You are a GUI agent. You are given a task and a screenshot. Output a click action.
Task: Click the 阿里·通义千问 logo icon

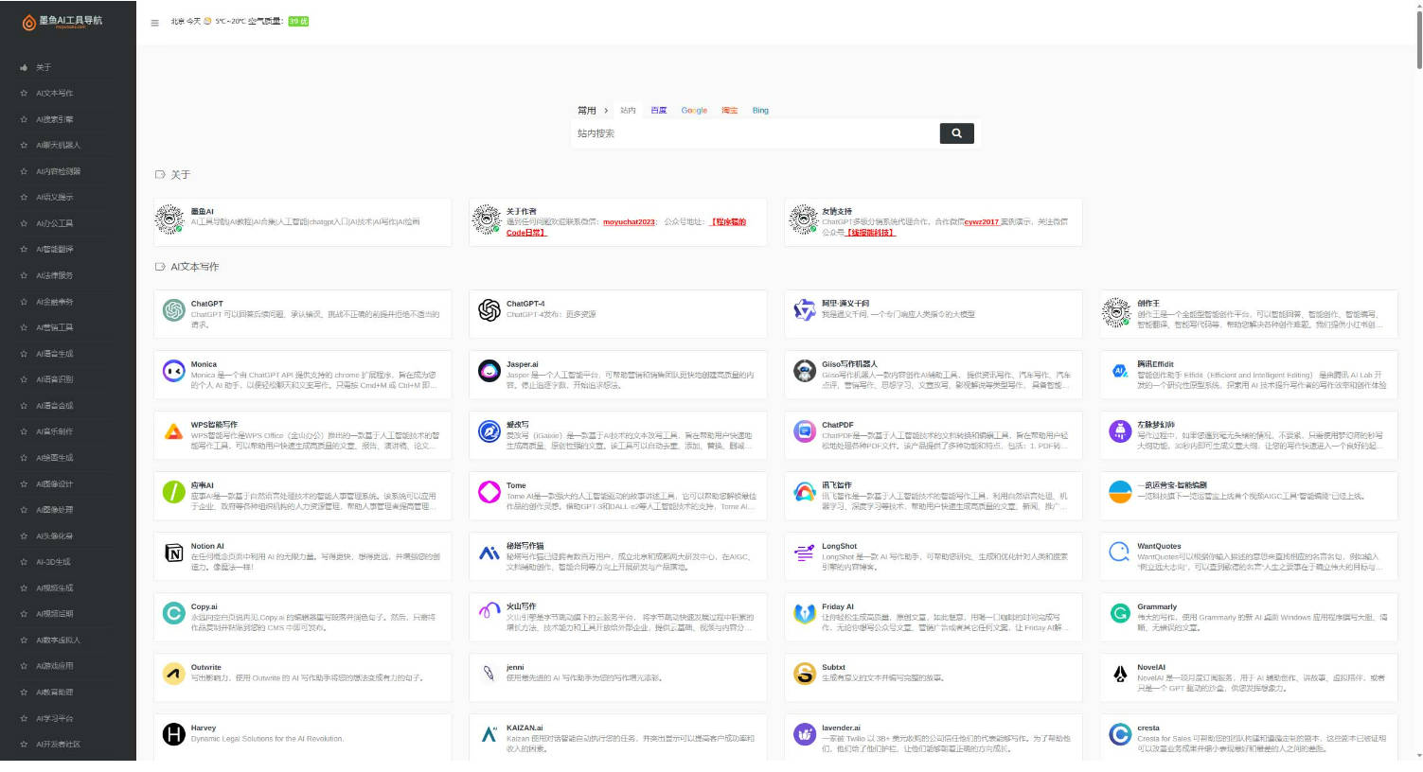click(805, 310)
